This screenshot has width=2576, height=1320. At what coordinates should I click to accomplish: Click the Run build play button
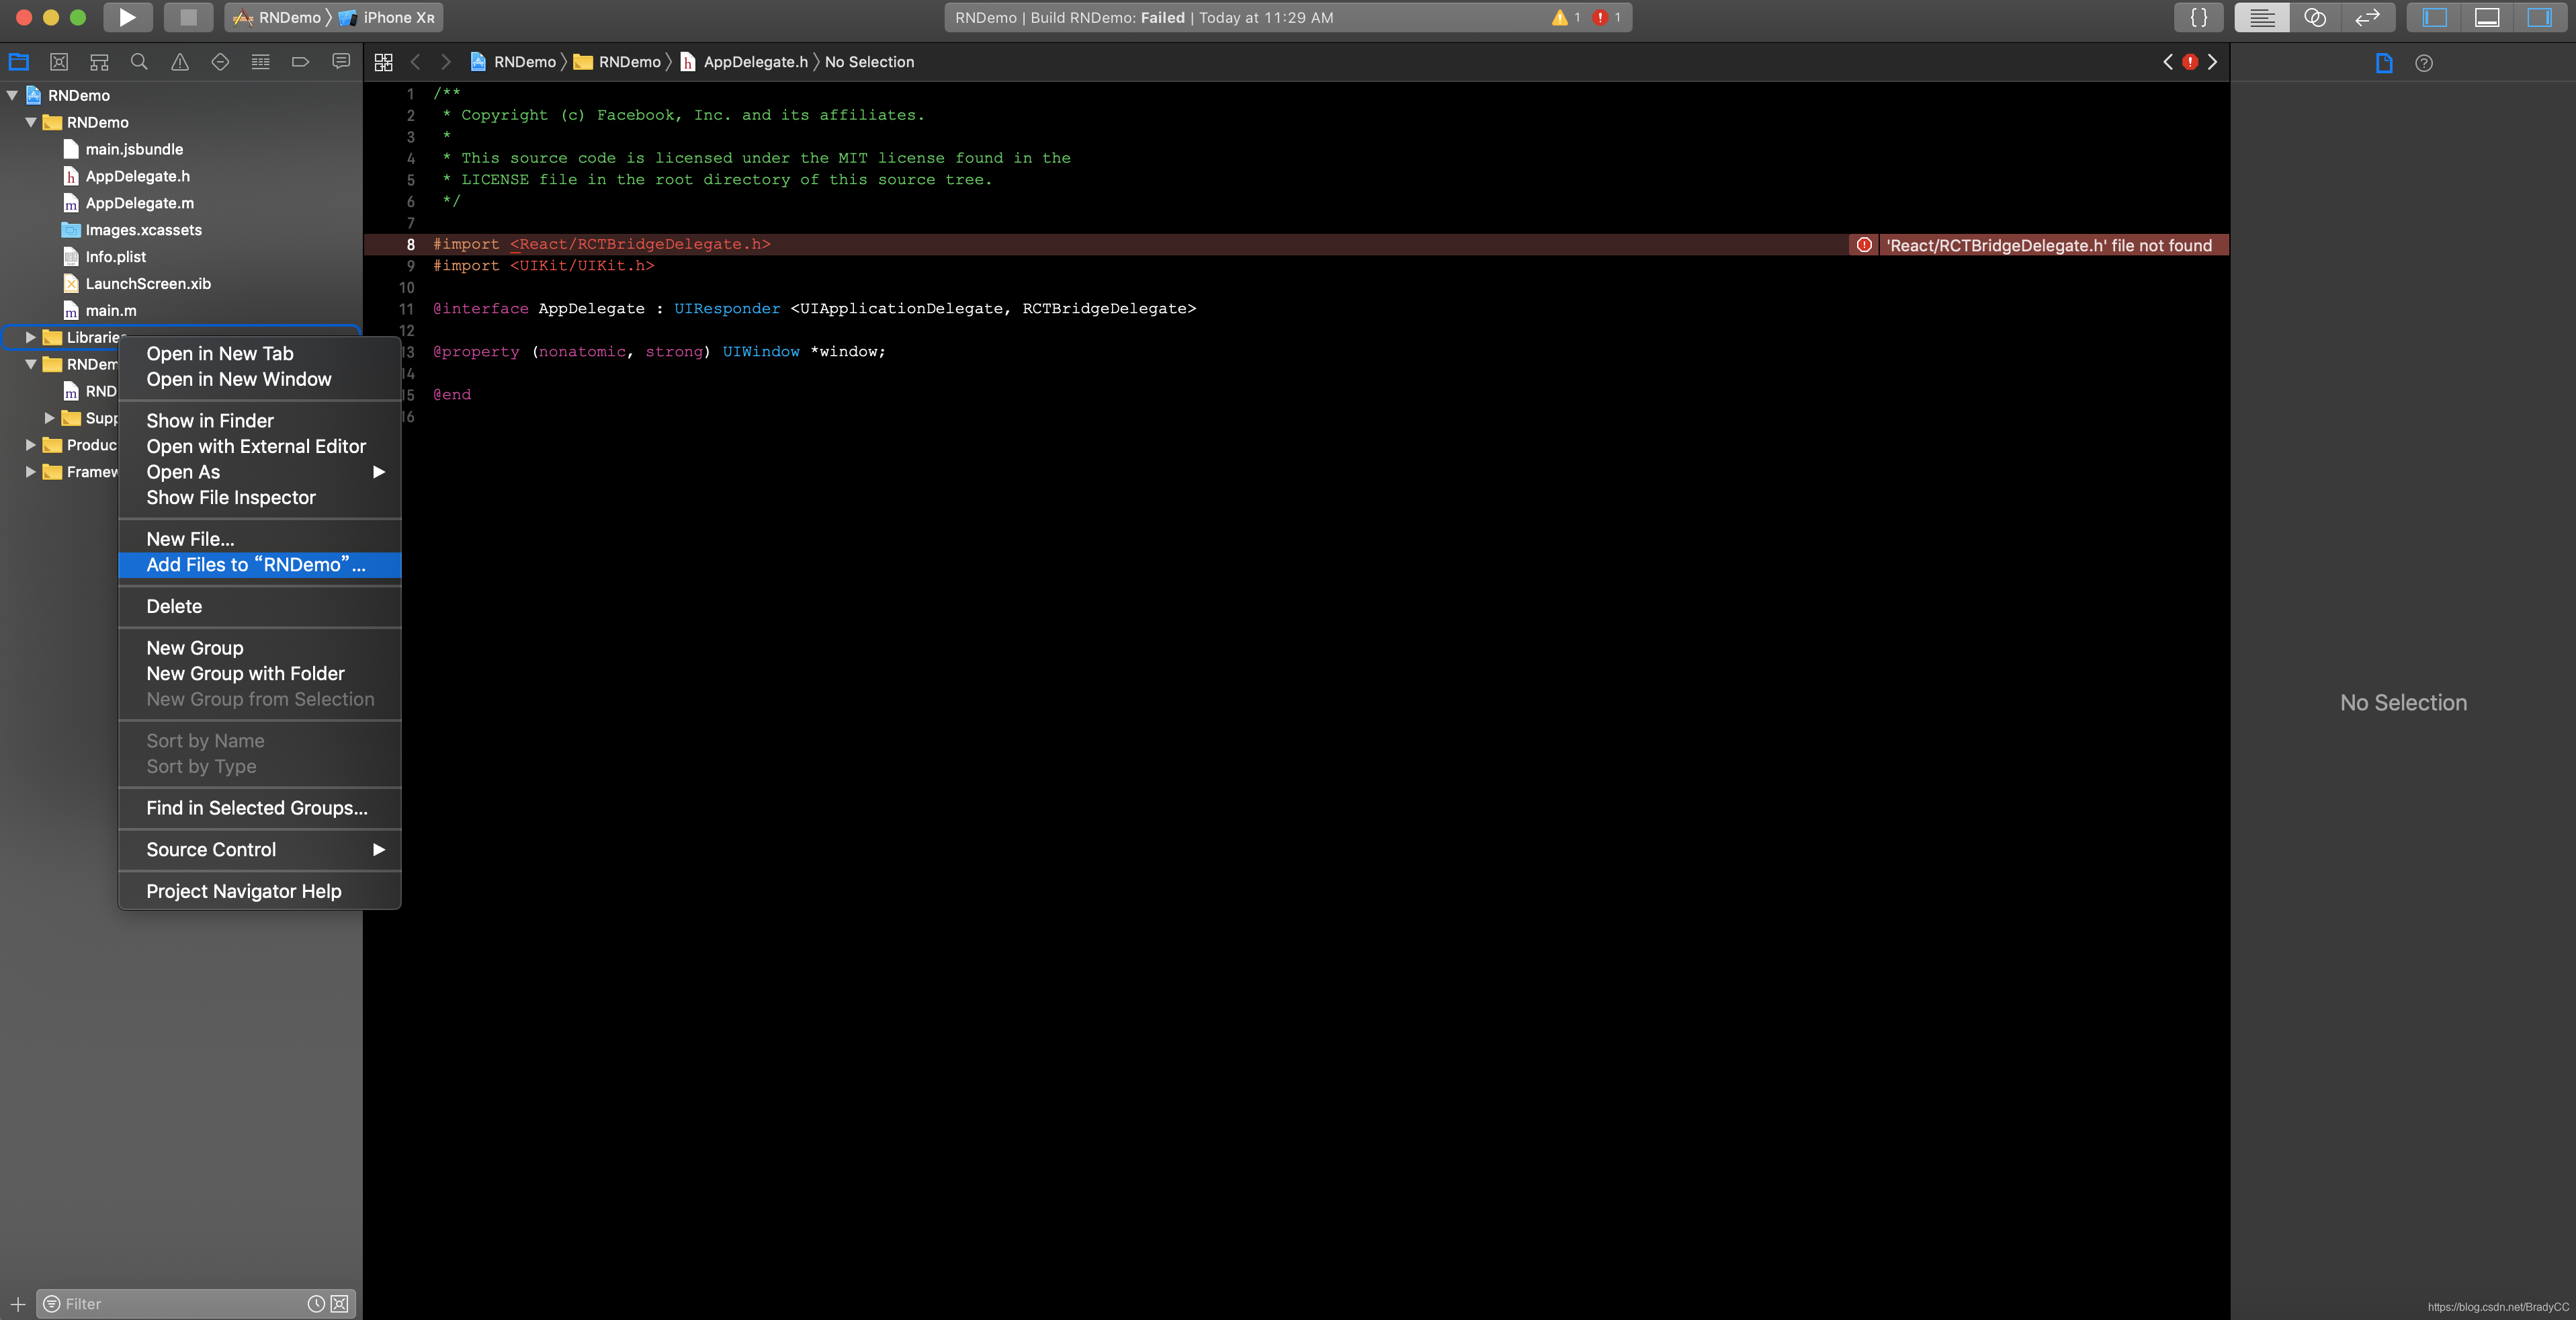point(127,17)
